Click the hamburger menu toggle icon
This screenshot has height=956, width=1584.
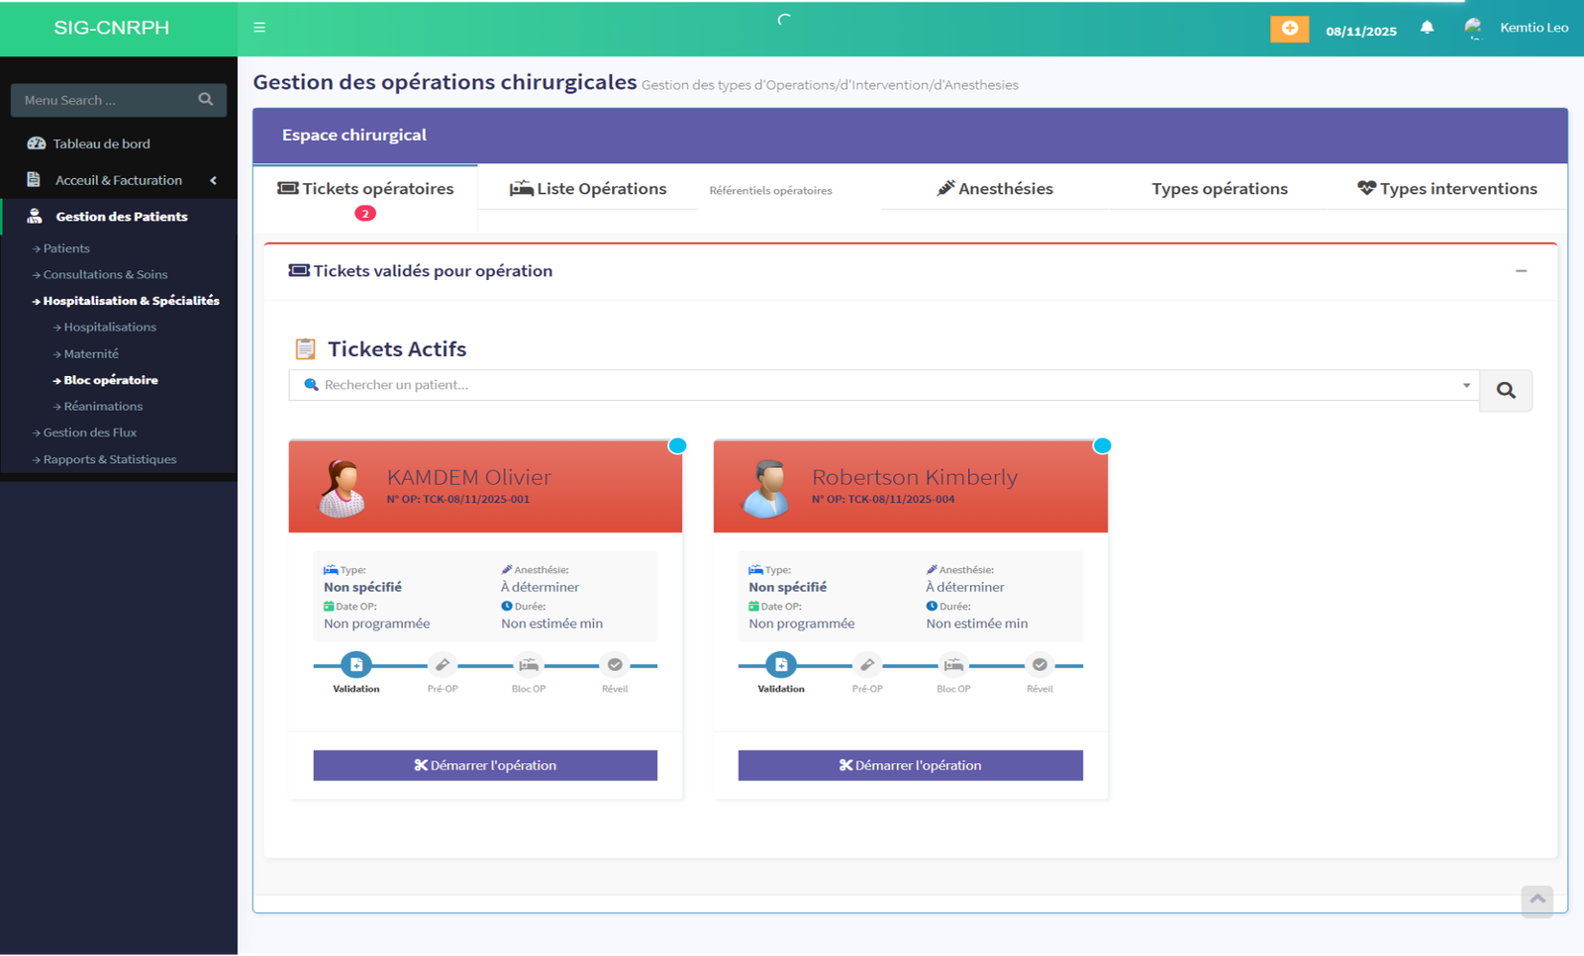pyautogui.click(x=259, y=28)
